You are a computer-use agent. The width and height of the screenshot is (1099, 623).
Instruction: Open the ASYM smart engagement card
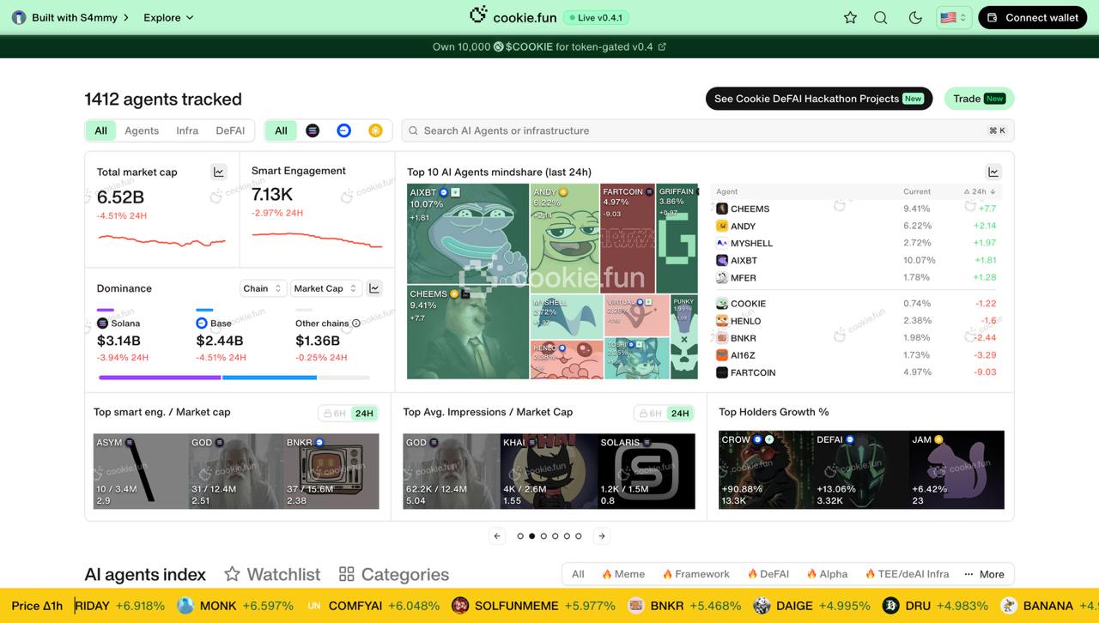point(141,471)
